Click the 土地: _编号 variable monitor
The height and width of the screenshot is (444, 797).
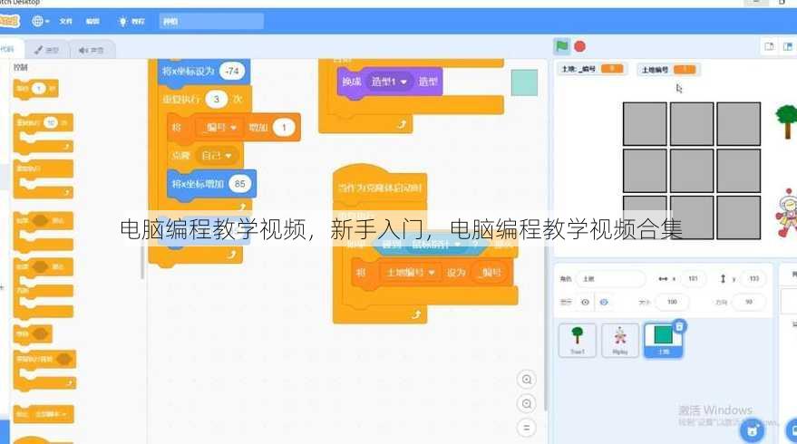tap(593, 69)
